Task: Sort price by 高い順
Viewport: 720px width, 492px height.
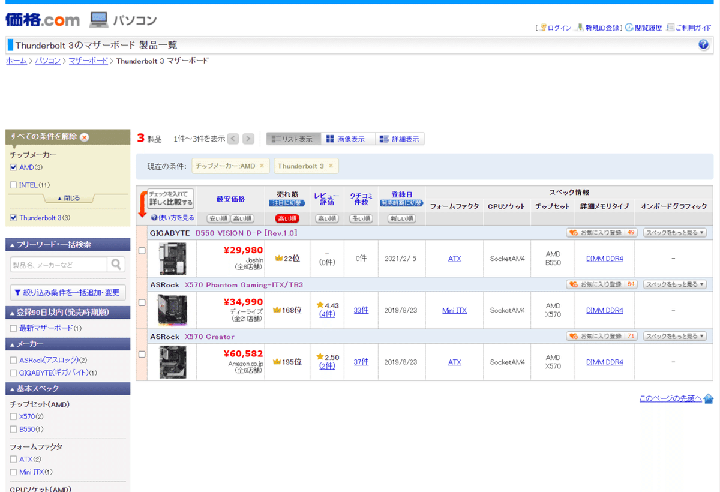Action: tap(242, 219)
